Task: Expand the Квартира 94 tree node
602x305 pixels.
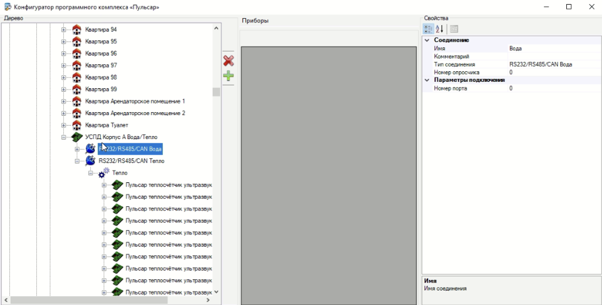Action: pos(64,30)
